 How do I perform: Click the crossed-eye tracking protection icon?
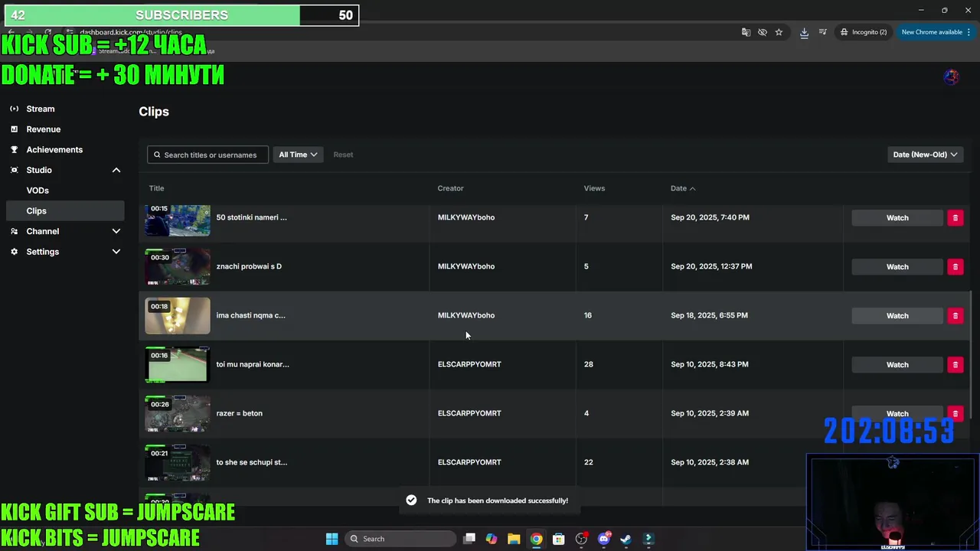point(763,32)
